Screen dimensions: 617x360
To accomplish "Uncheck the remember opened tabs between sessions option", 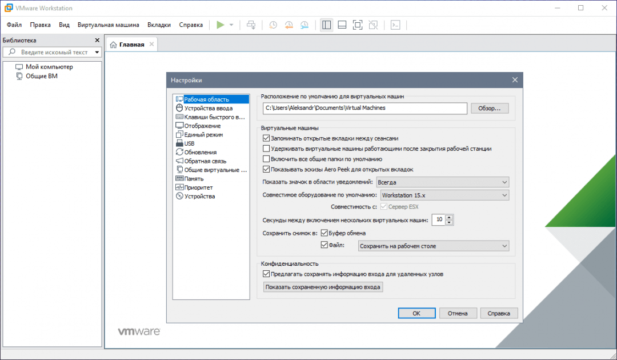I will point(266,138).
